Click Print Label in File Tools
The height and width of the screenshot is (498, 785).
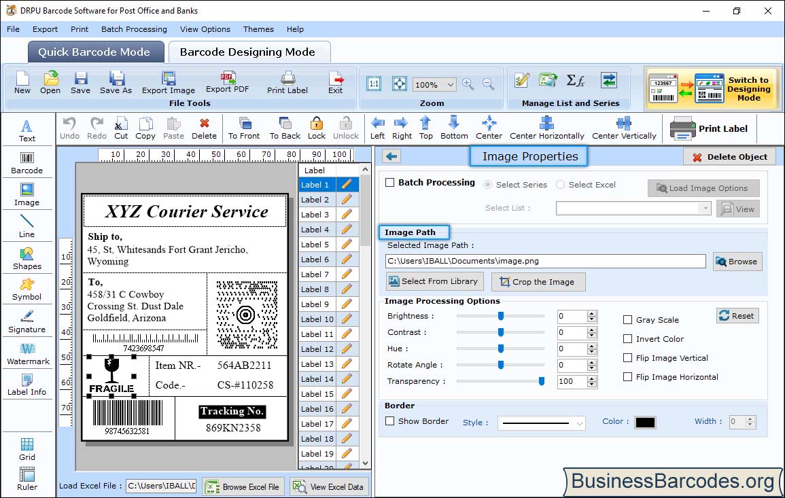tap(287, 83)
